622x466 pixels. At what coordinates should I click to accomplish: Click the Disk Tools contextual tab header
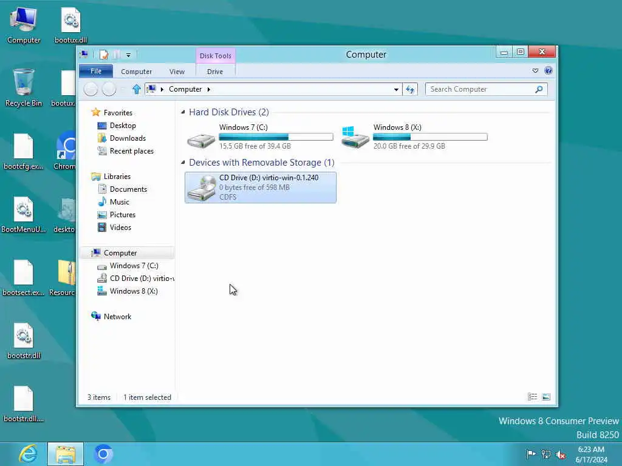[x=216, y=56]
